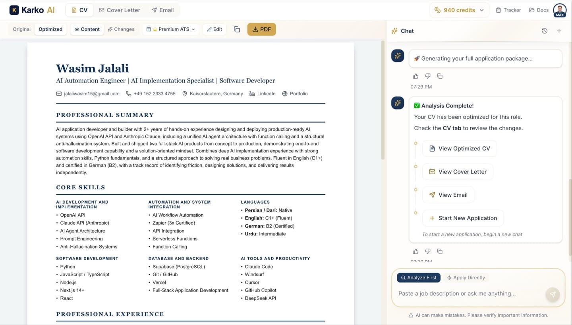Switch to Apply Directly mode
Image resolution: width=572 pixels, height=325 pixels.
pyautogui.click(x=466, y=277)
